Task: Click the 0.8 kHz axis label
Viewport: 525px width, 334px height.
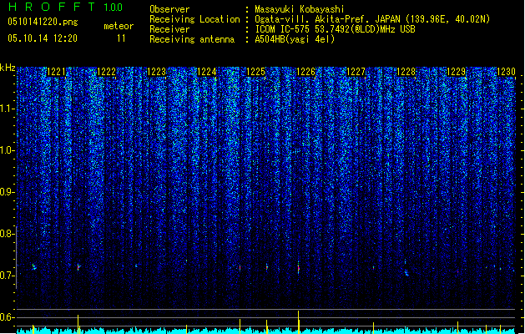Action: coord(8,234)
